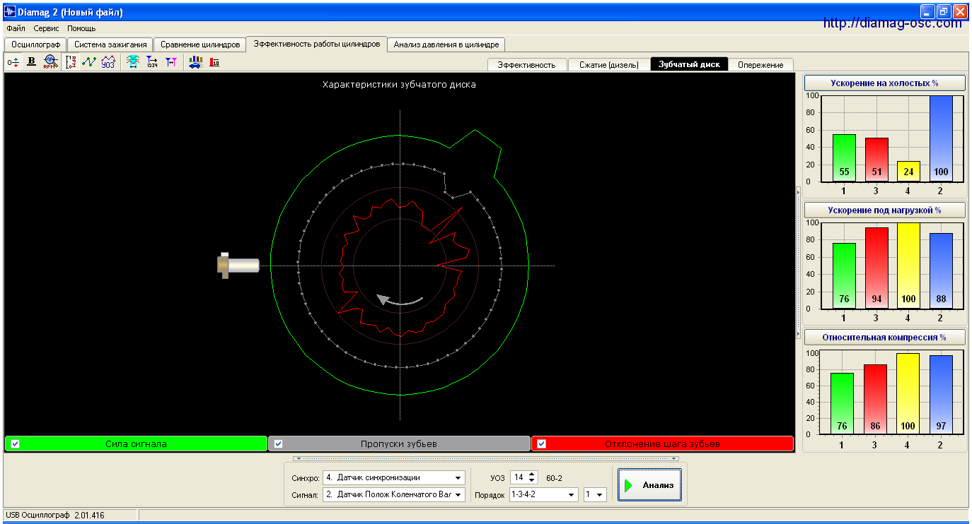
Task: Click the Пропуски зубьев gray legend bar
Action: (x=399, y=443)
